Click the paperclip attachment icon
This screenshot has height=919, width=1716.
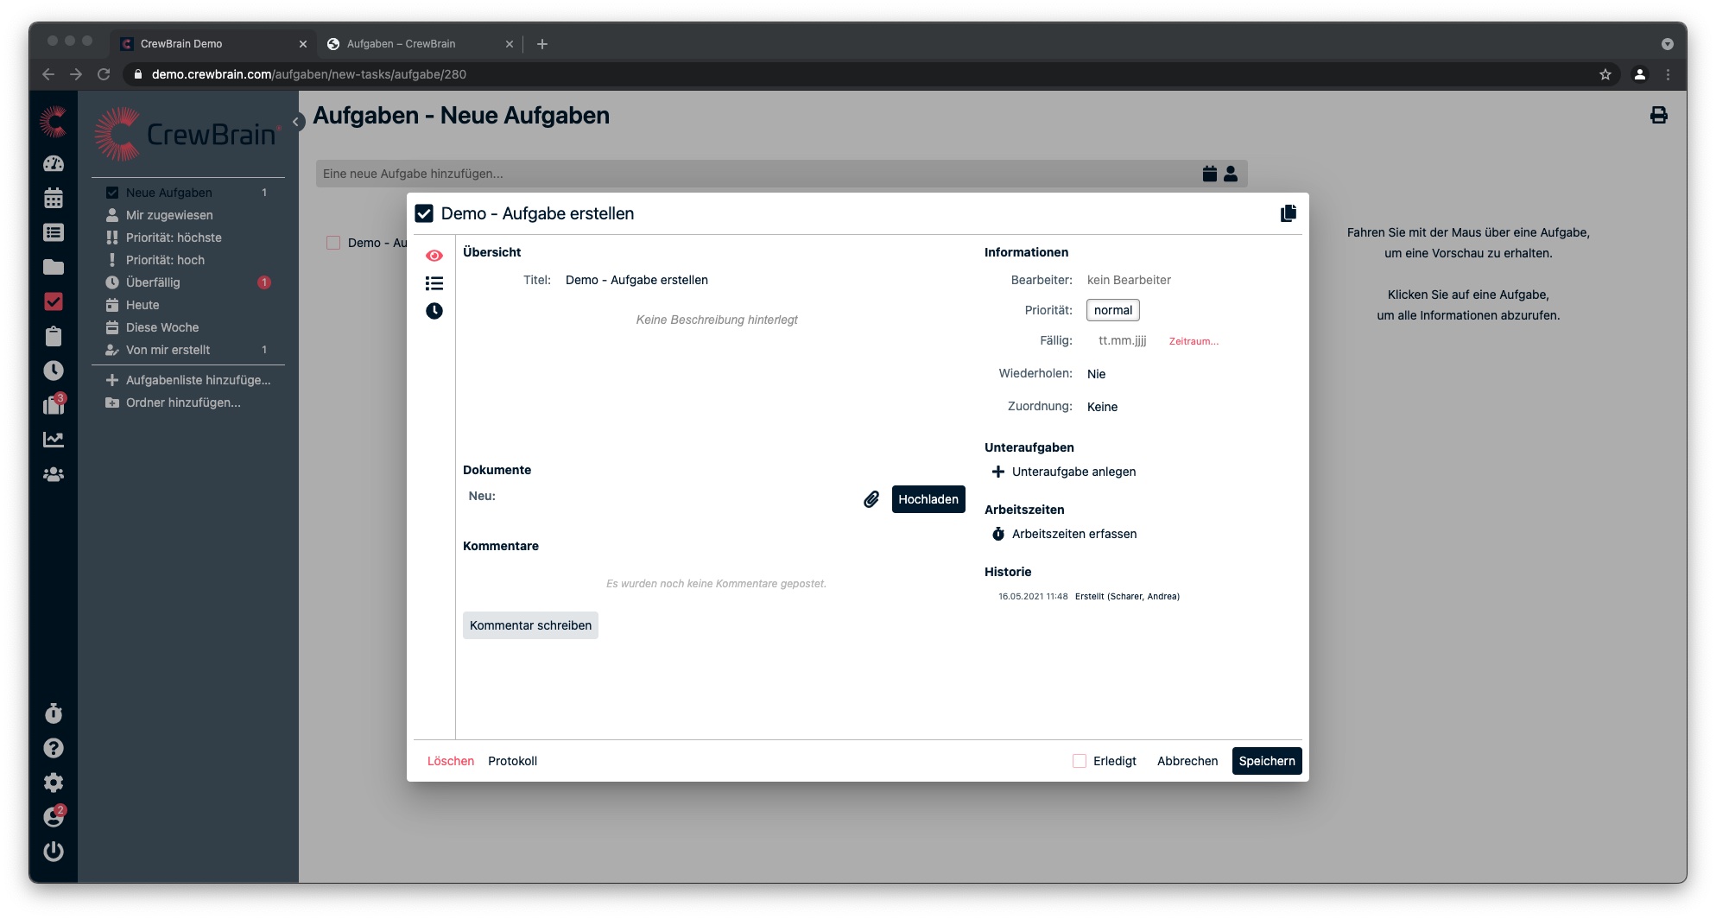[871, 499]
